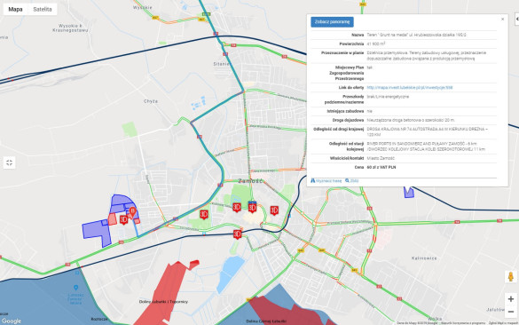Open the mapa.invest.lubelskie.pl offer link
Screen dimensions: 519x325
point(410,87)
